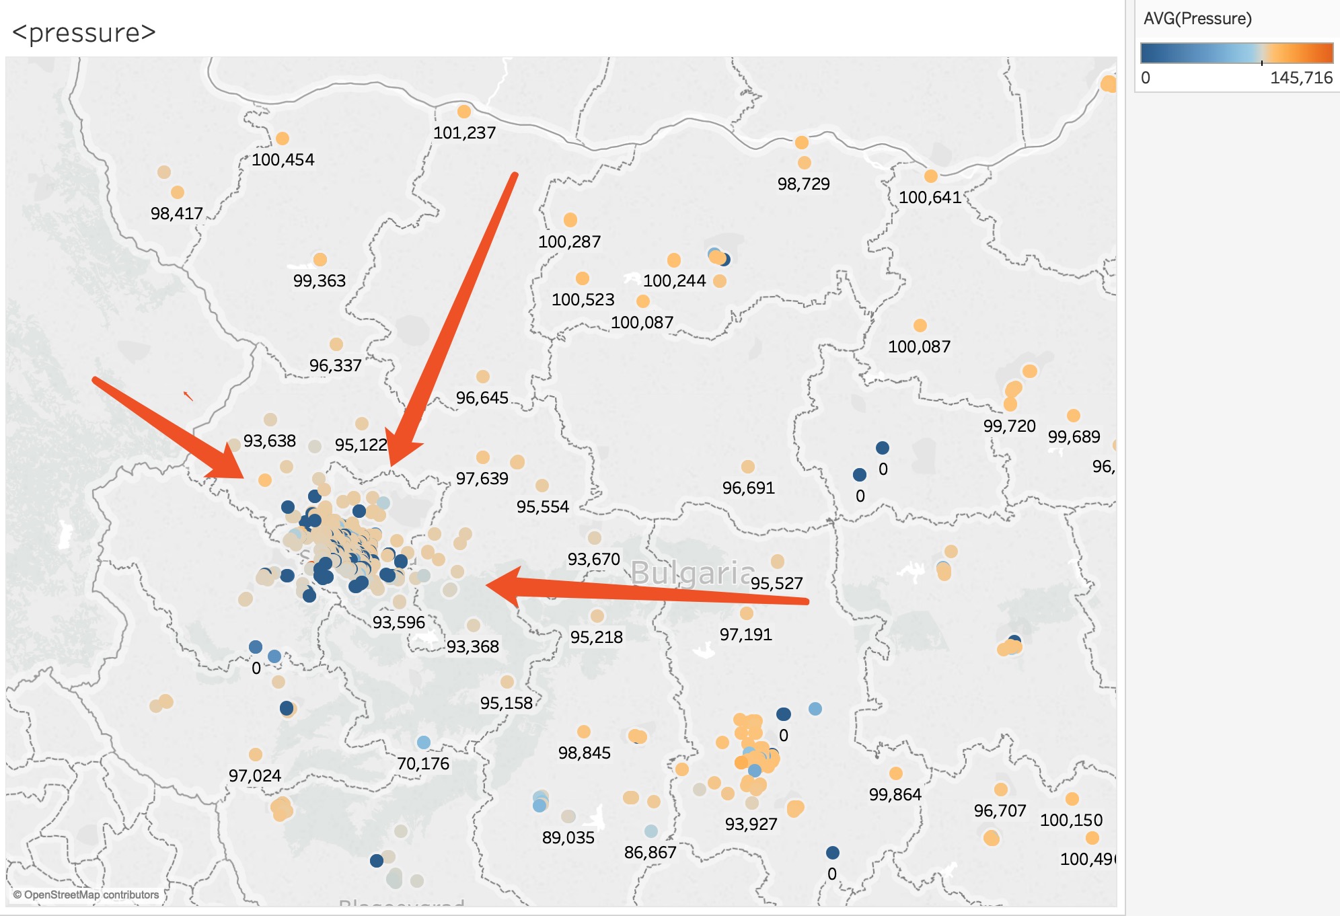Select the orange mark above 100,454 label
This screenshot has width=1340, height=916.
tap(283, 139)
